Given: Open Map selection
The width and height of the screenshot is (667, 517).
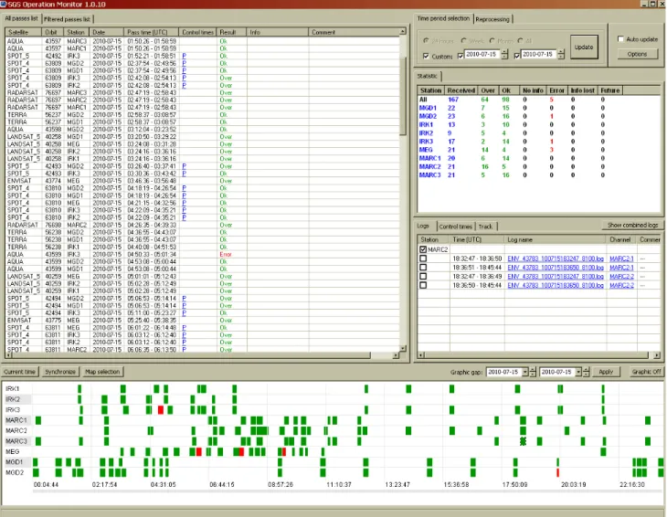Looking at the screenshot, I should 102,372.
